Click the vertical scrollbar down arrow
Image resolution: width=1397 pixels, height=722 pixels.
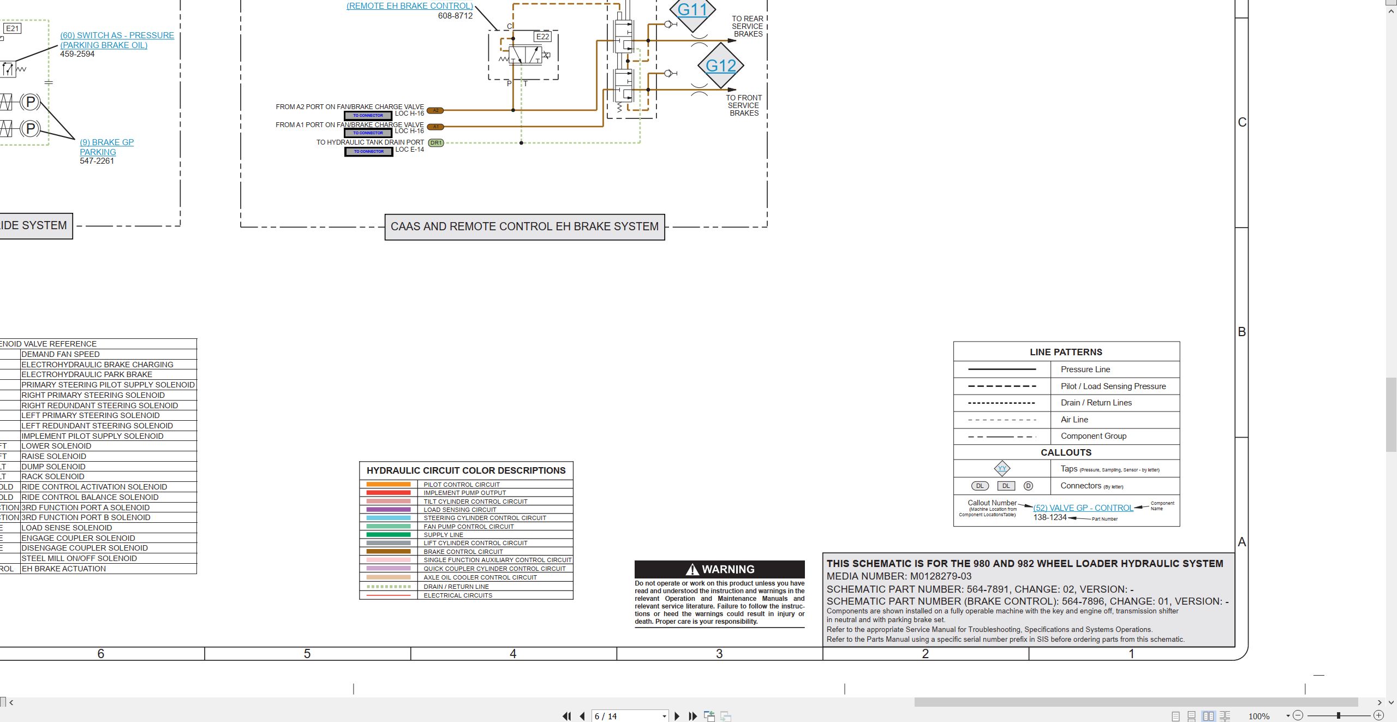click(x=1392, y=702)
